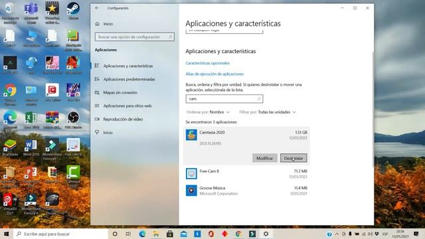425x239 pixels.
Task: Click the app list search field containing cam
Action: coord(224,99)
